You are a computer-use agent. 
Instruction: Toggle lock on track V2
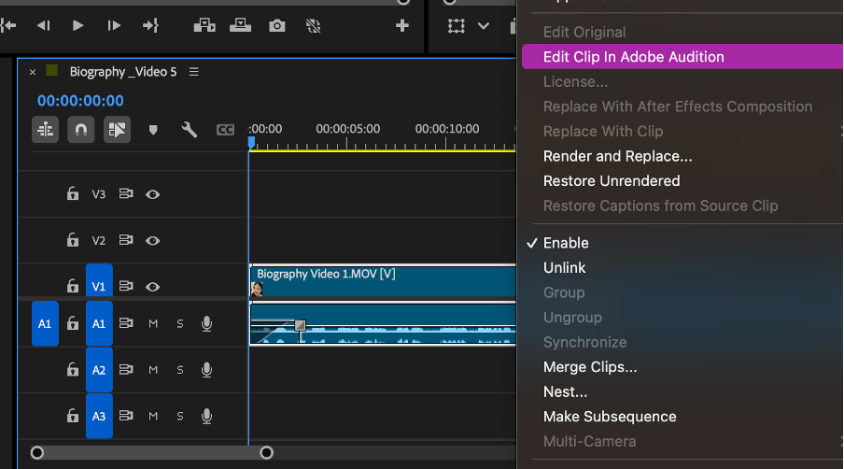(72, 240)
